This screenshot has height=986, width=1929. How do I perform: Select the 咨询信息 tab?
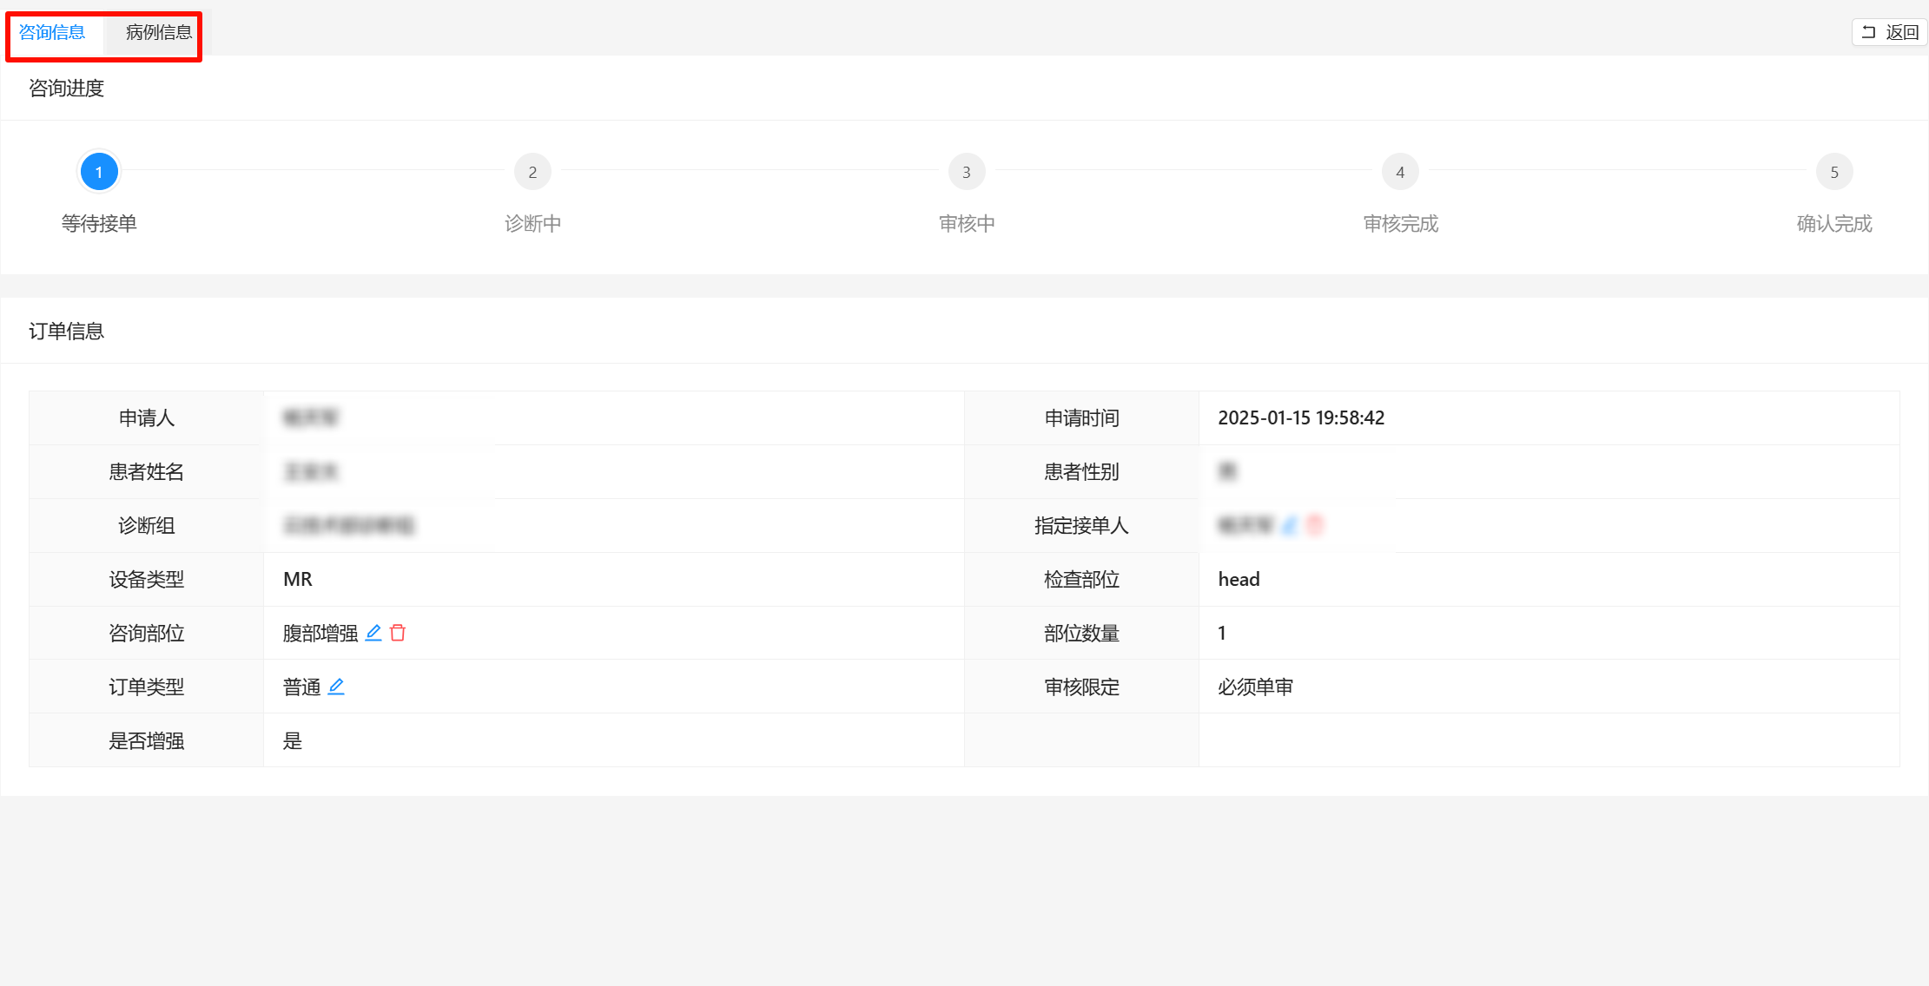tap(52, 32)
